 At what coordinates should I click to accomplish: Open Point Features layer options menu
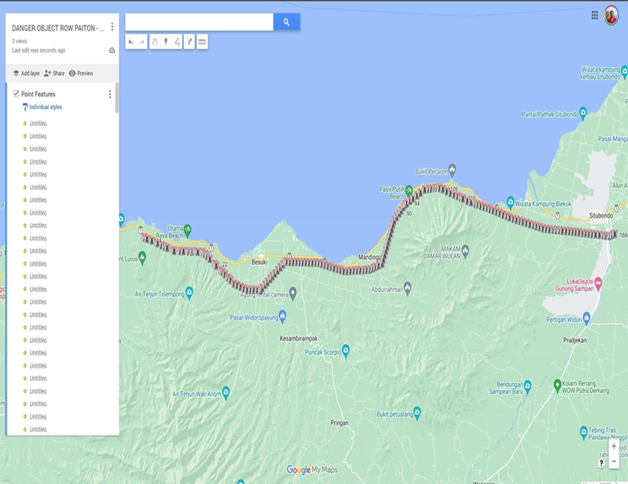(110, 95)
